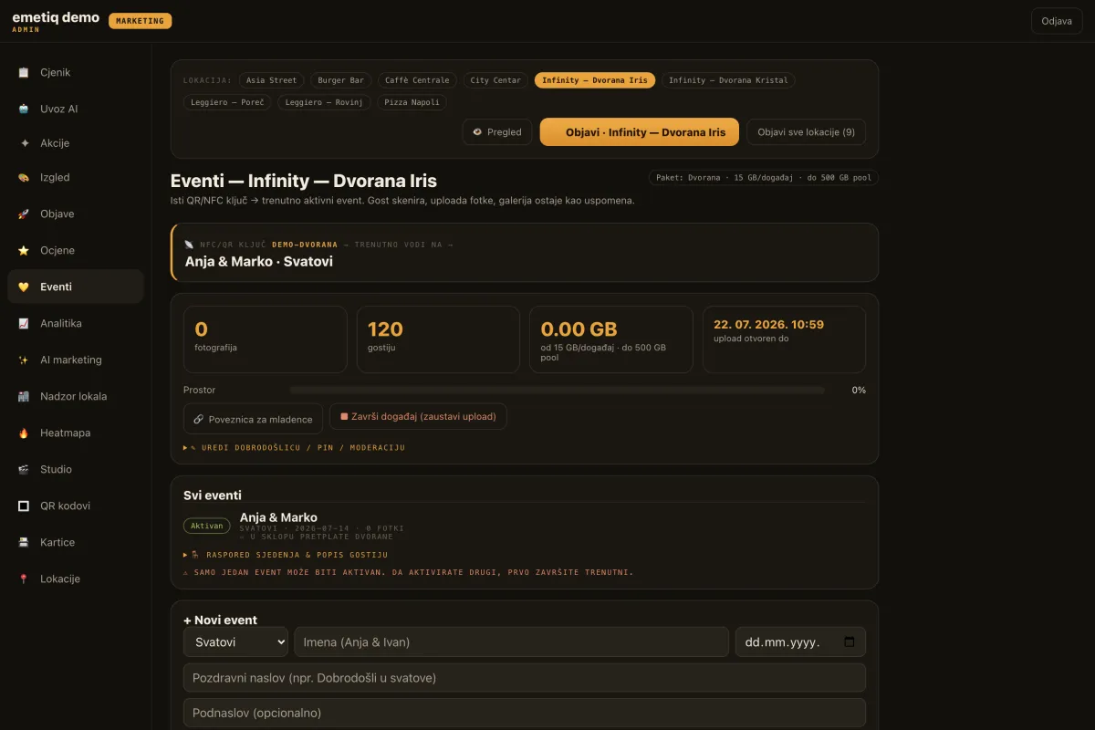
Task: Click the 0.00 GB storage card
Action: click(x=611, y=339)
